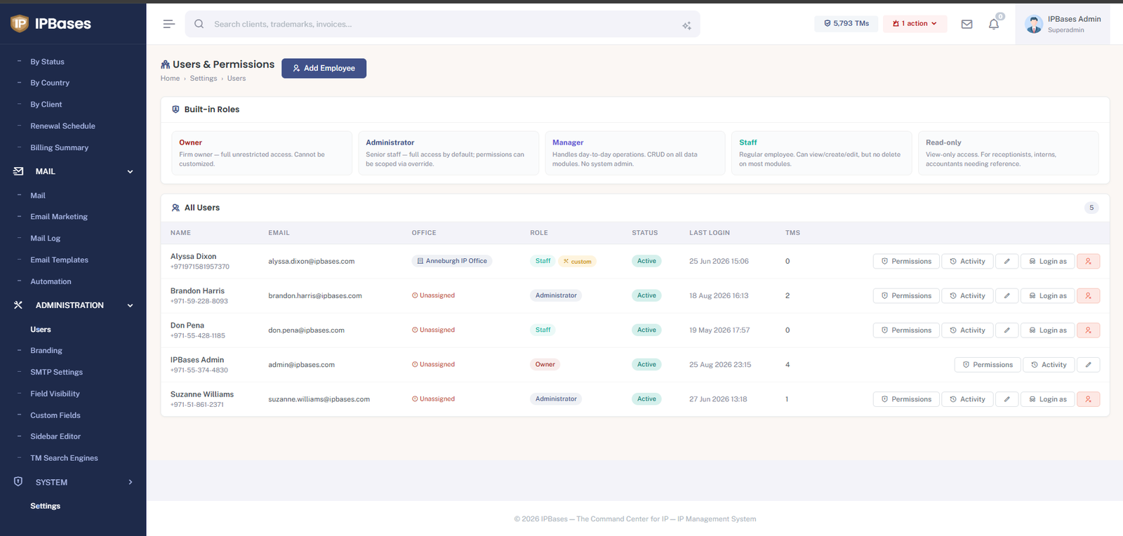Viewport: 1123px width, 536px height.
Task: Select the Read-only built-in role card
Action: [1008, 153]
